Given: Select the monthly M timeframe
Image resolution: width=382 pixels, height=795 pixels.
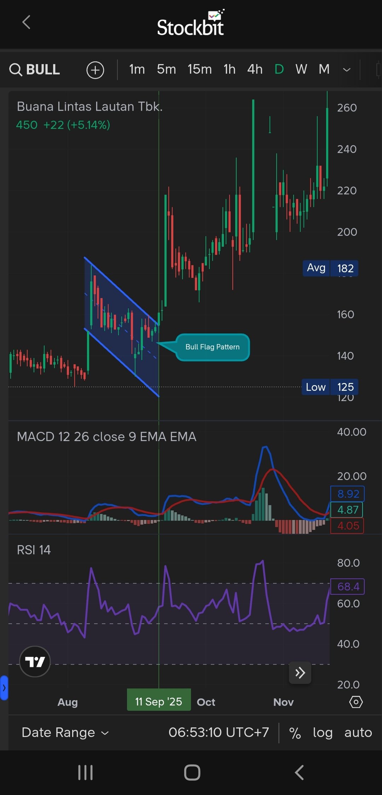Looking at the screenshot, I should [324, 69].
